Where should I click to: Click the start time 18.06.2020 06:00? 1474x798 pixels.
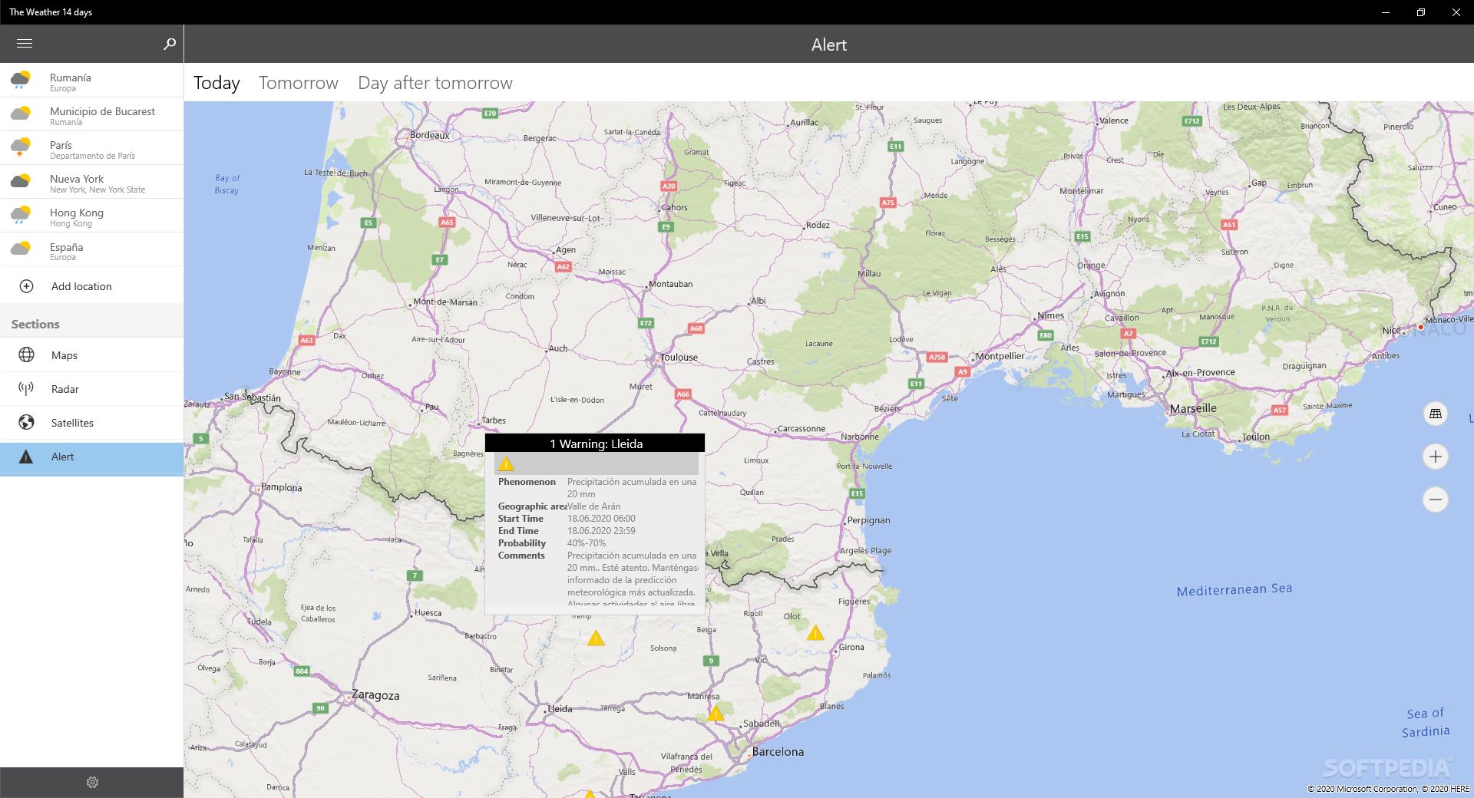click(601, 519)
